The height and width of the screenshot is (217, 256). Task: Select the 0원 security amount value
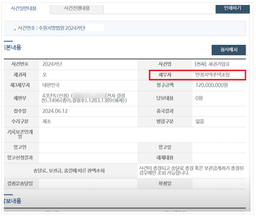pos(199,98)
